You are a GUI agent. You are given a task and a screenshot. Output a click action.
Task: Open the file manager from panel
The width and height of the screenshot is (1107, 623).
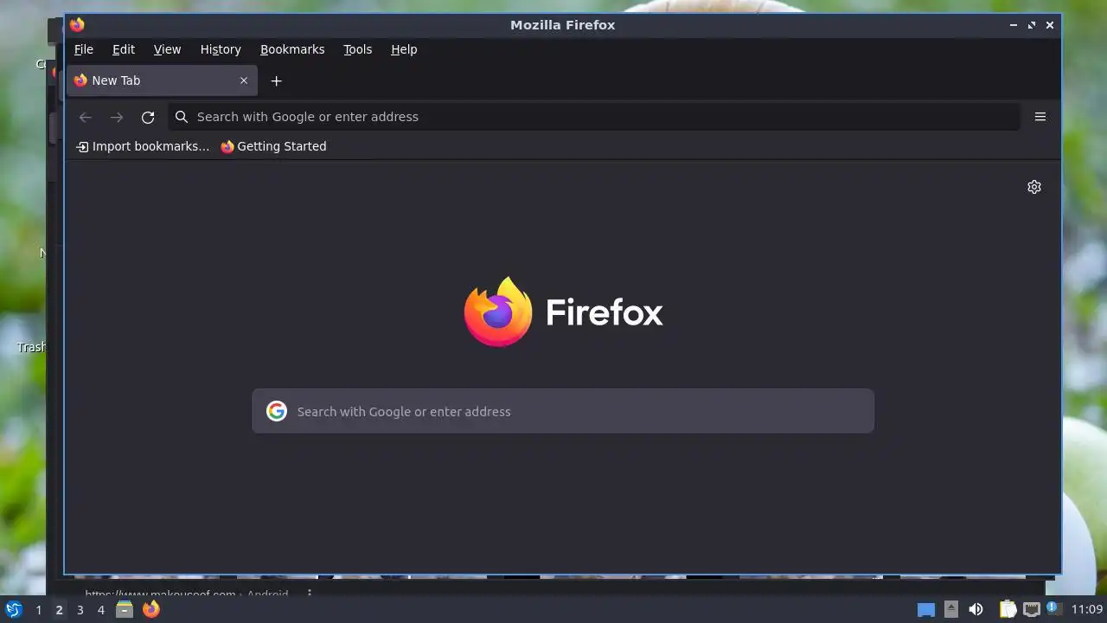click(125, 609)
